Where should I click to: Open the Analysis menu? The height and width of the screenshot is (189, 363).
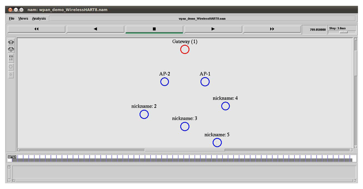tap(39, 18)
